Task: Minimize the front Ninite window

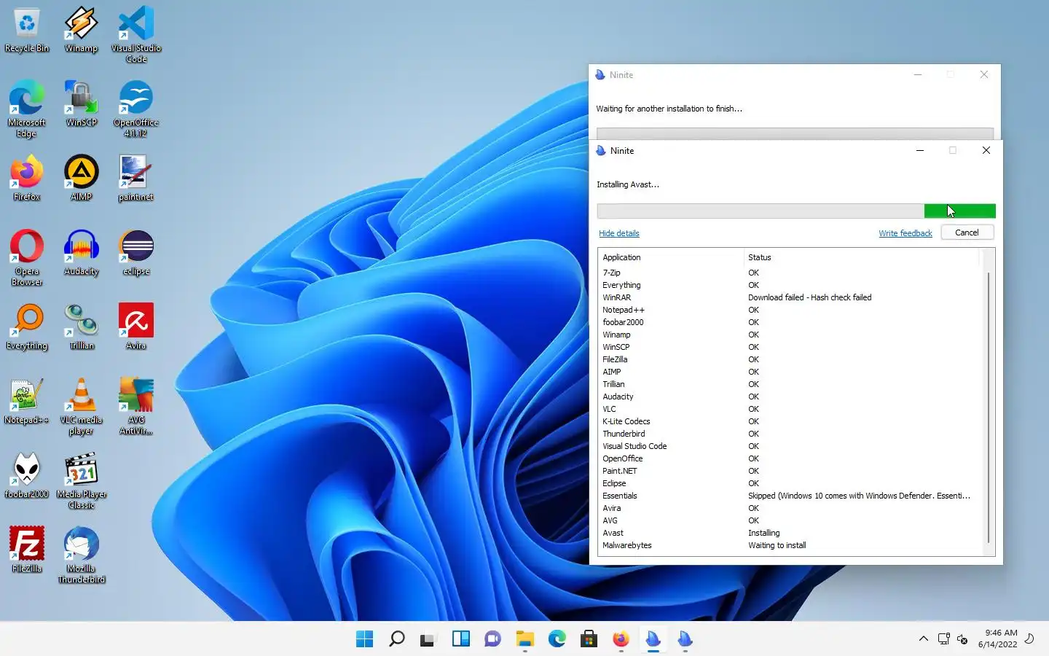Action: [920, 150]
